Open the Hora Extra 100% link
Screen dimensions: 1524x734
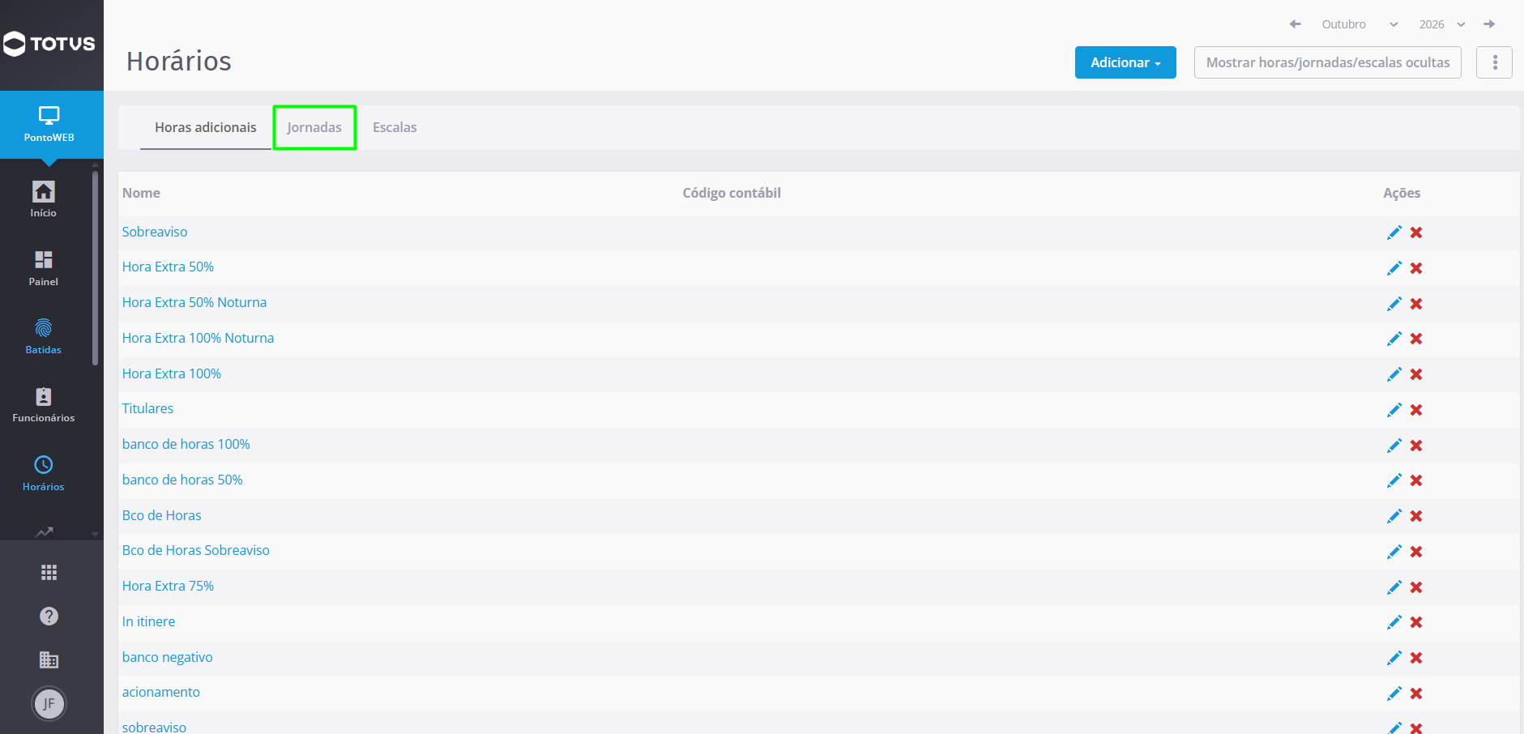pos(172,373)
